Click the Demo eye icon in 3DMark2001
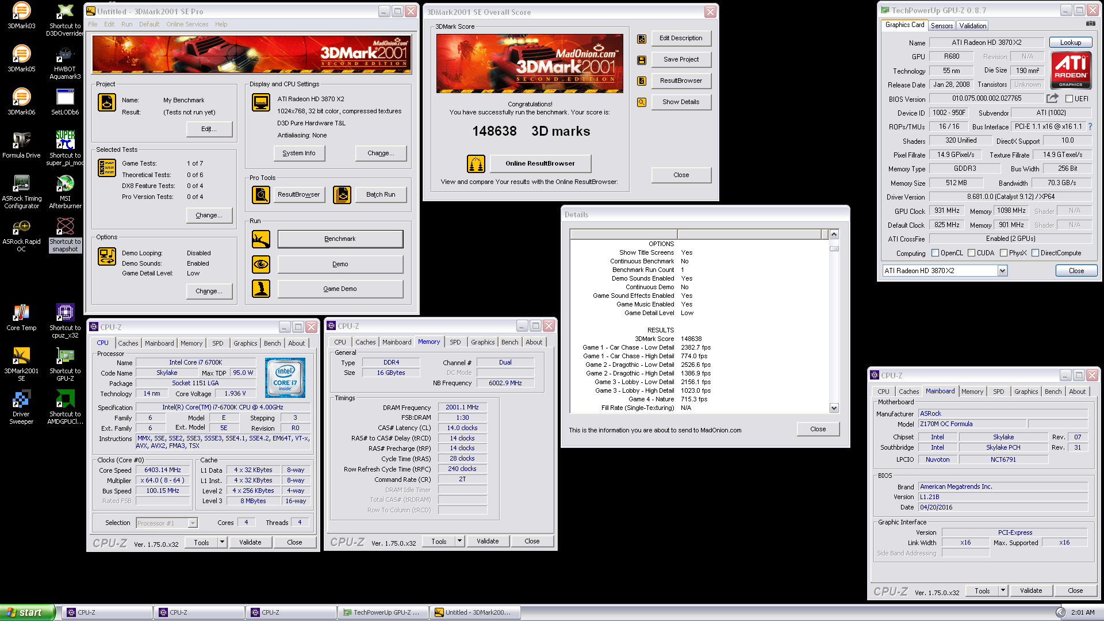The height and width of the screenshot is (621, 1104). point(261,264)
